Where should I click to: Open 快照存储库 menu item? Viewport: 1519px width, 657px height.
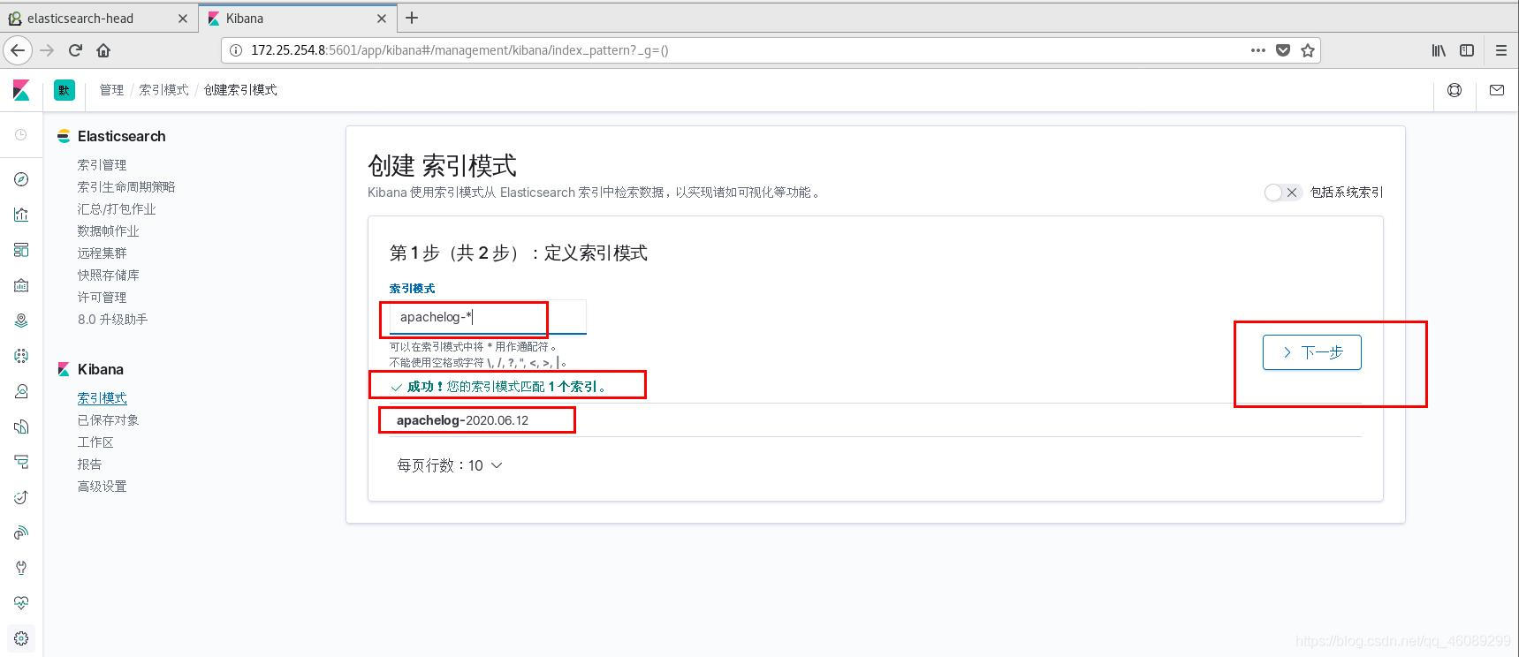pyautogui.click(x=108, y=276)
